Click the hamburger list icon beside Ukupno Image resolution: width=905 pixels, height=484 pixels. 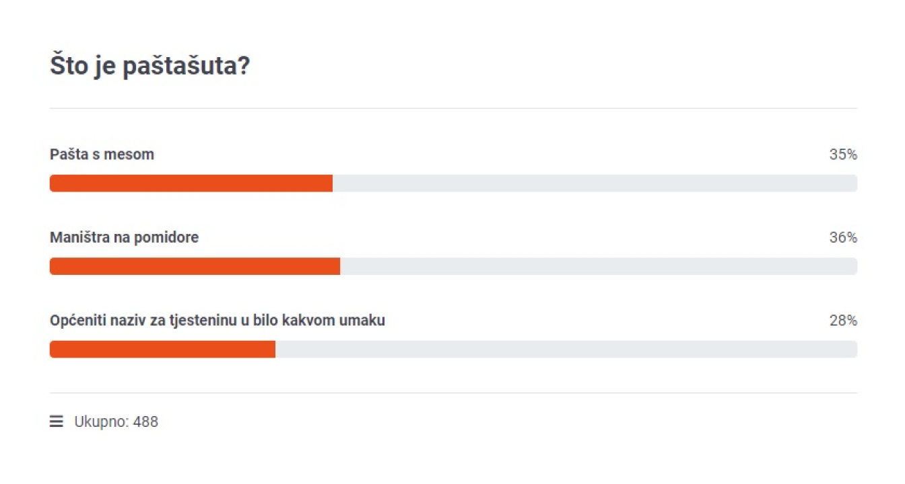coord(56,422)
